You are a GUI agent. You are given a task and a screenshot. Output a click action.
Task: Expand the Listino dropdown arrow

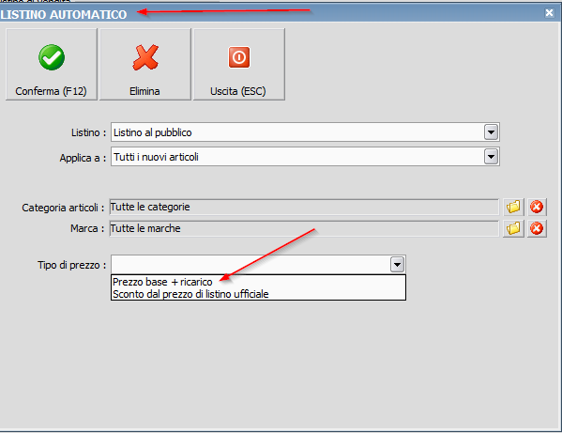click(491, 132)
